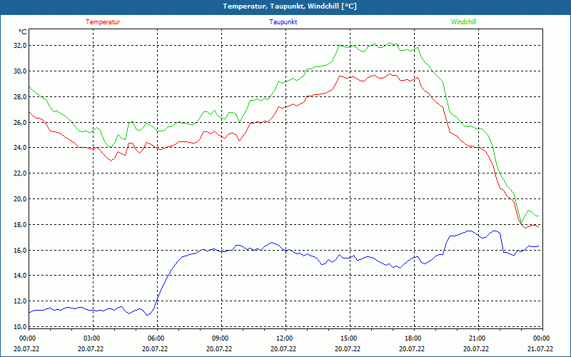Click the '14,0' y-axis value

[x=21, y=276]
